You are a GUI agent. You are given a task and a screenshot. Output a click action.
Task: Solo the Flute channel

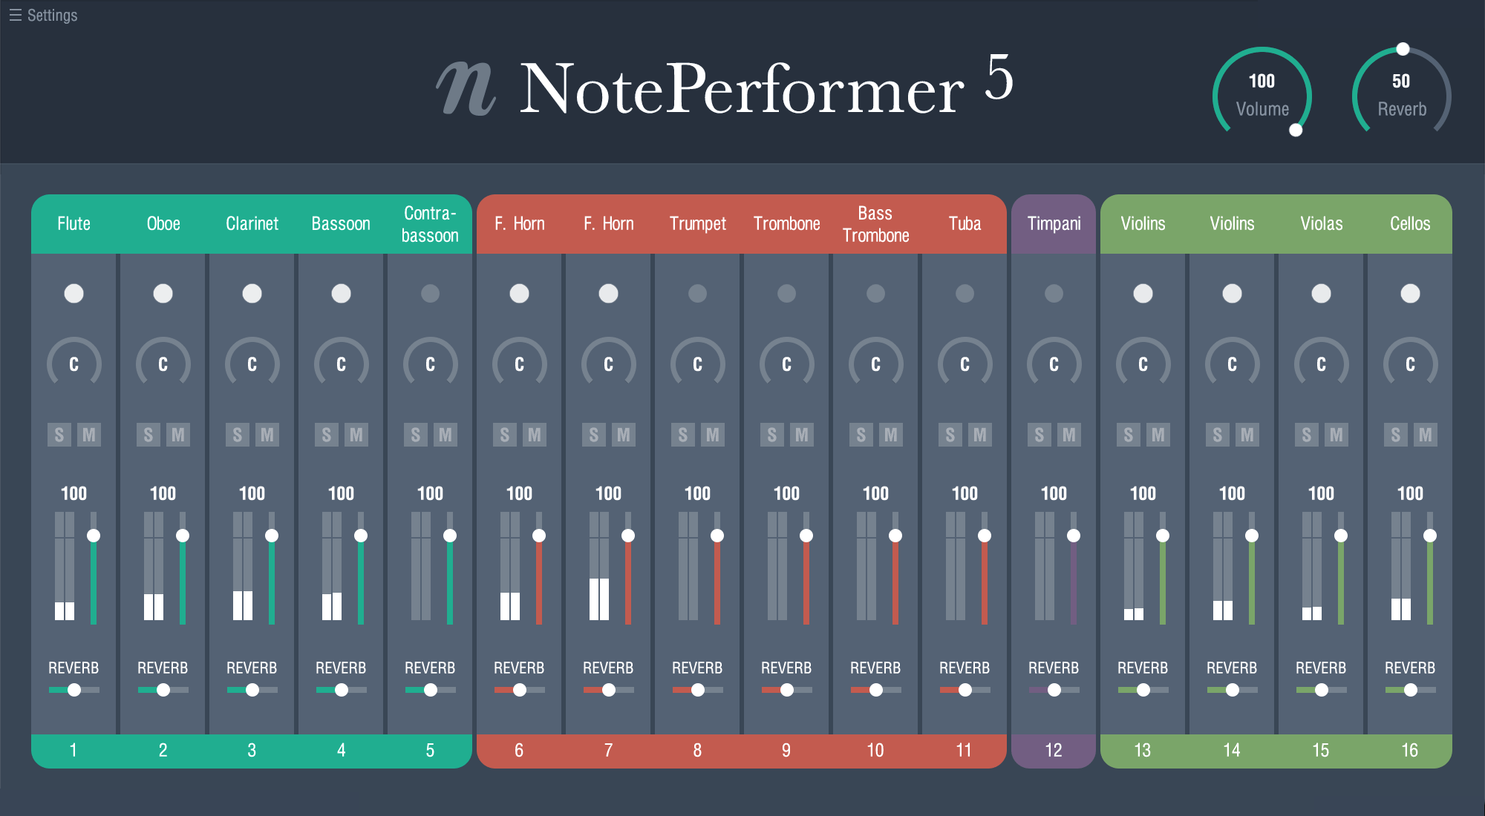[59, 435]
